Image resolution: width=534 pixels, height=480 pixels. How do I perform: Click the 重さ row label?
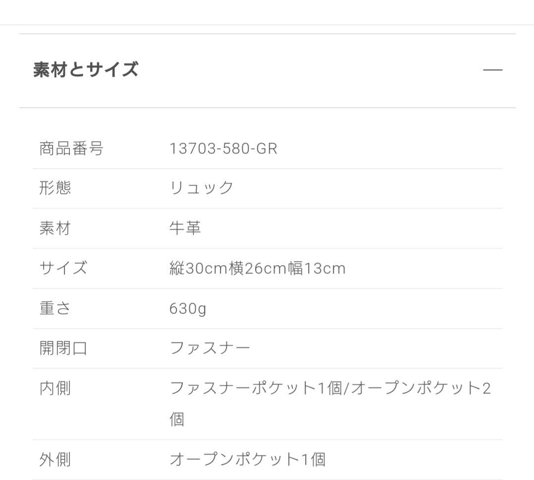click(x=55, y=308)
